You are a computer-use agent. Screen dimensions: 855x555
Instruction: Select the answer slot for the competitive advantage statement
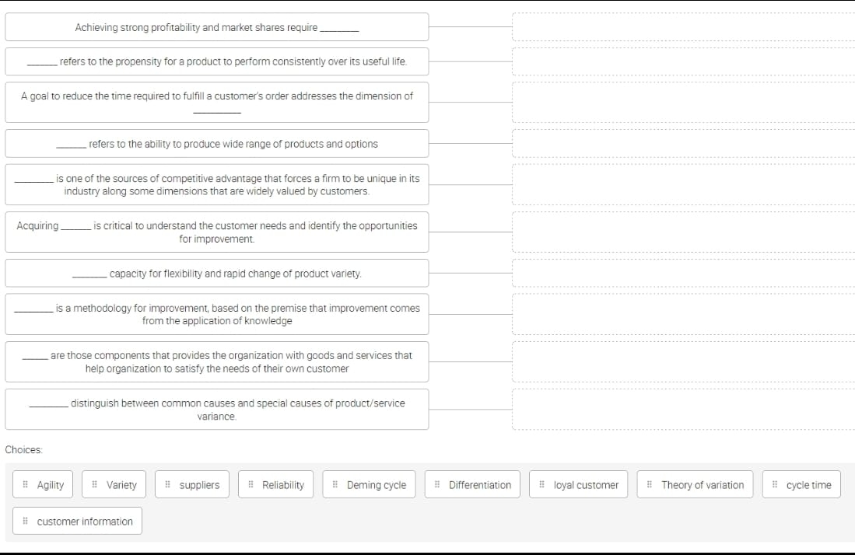click(x=683, y=184)
